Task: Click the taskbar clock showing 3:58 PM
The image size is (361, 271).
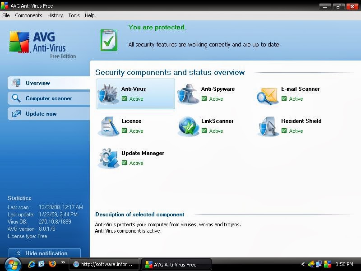Action: [344, 264]
